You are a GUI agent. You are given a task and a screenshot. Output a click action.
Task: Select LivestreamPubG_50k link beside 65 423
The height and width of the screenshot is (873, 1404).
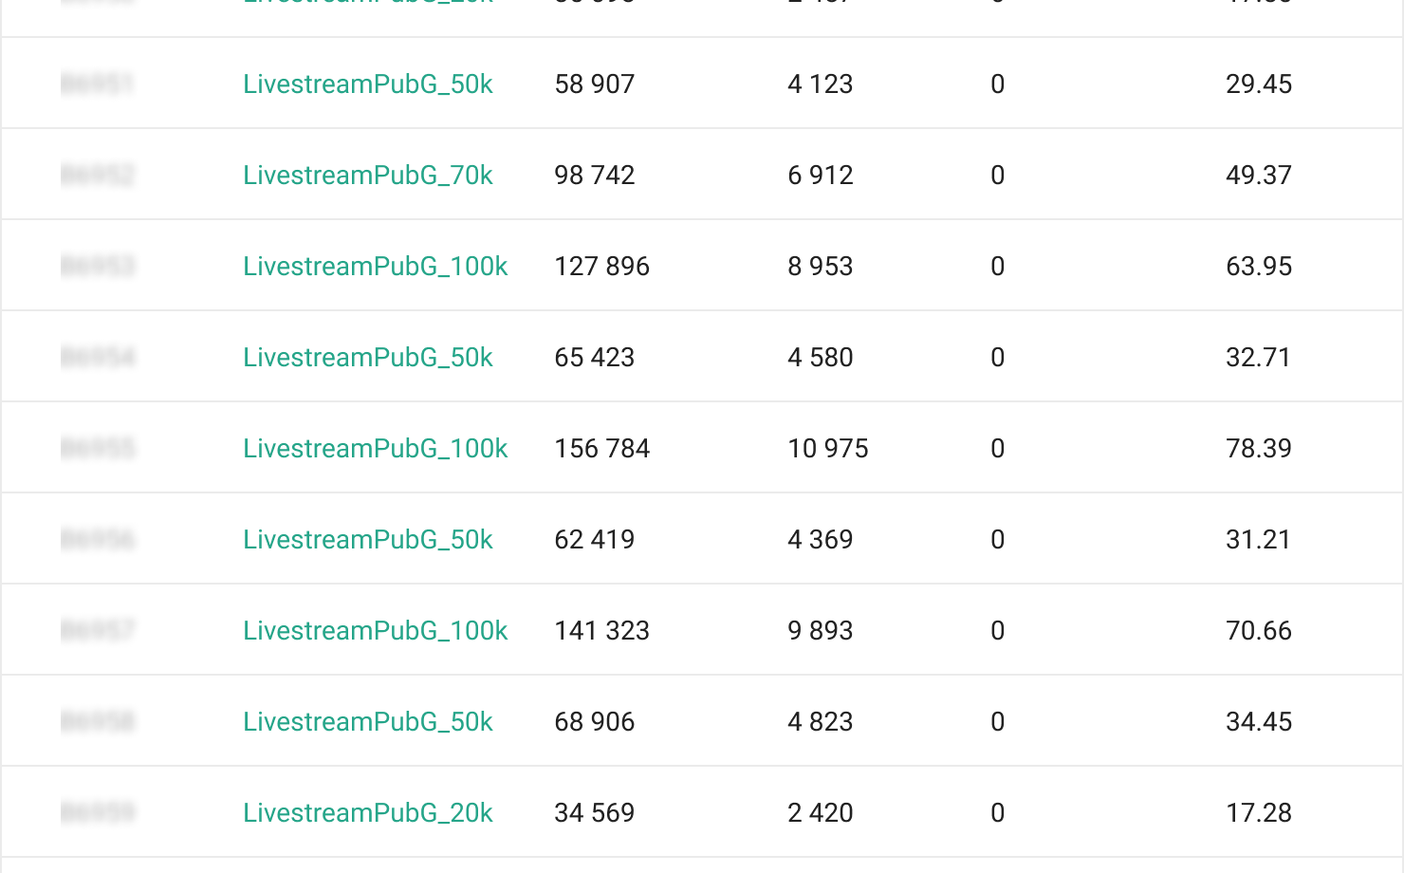pyautogui.click(x=368, y=358)
